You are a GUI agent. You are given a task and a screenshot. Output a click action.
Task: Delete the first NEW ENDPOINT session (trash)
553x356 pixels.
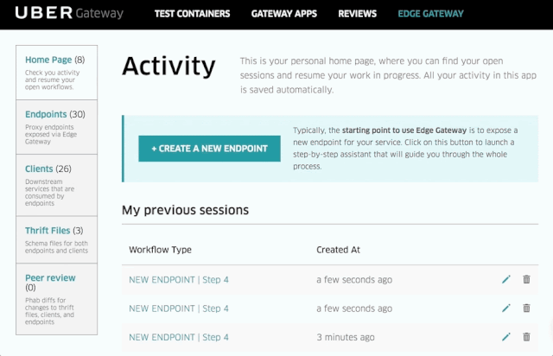527,280
